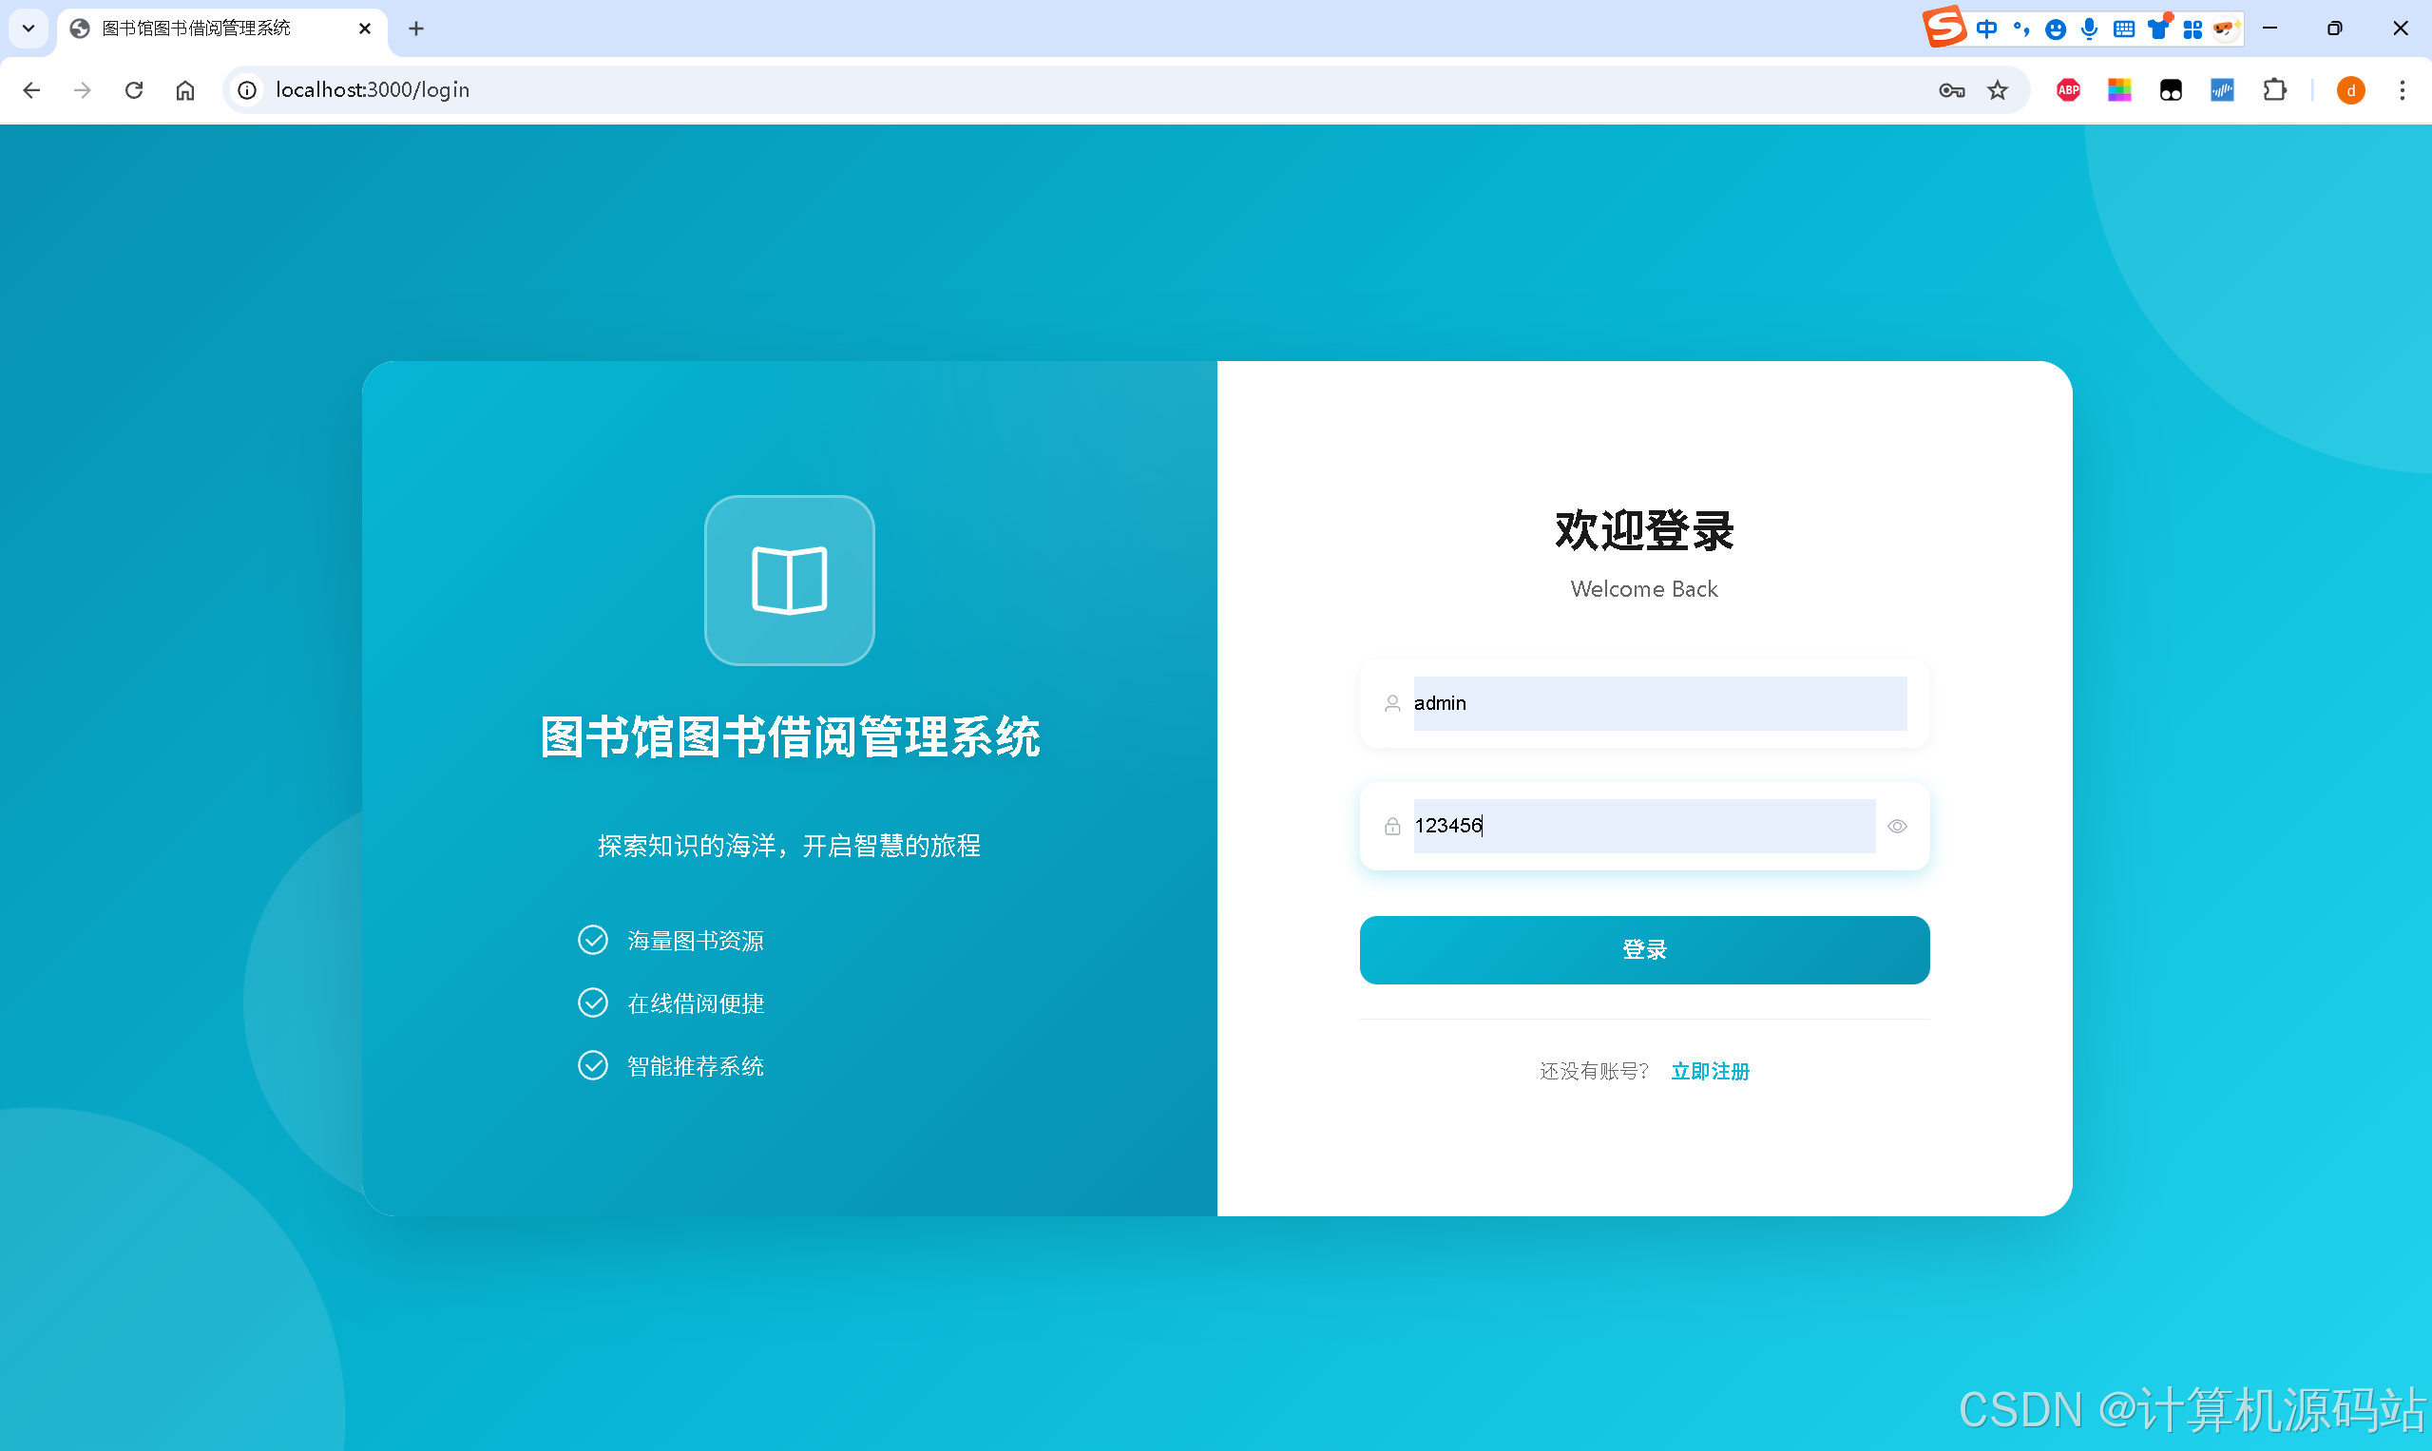
Task: Open the Sogou toolbox panel
Action: (2192, 29)
